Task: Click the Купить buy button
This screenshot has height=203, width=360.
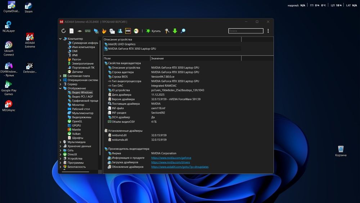Action: (x=154, y=31)
